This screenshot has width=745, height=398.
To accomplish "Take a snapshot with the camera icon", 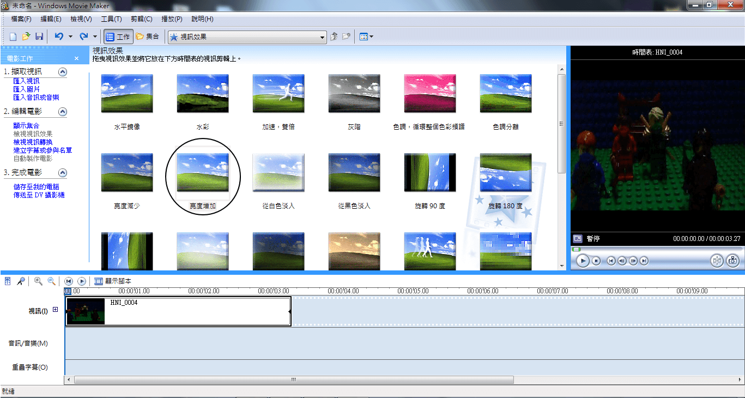I will click(733, 261).
